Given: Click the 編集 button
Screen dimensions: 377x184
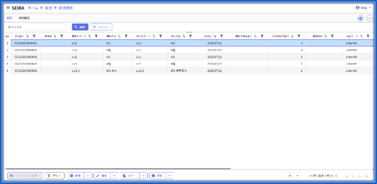Looking at the screenshot, I should 102,176.
